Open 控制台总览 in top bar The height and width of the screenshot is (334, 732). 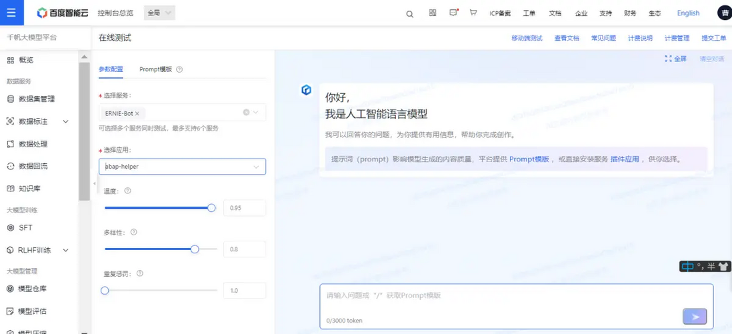115,13
